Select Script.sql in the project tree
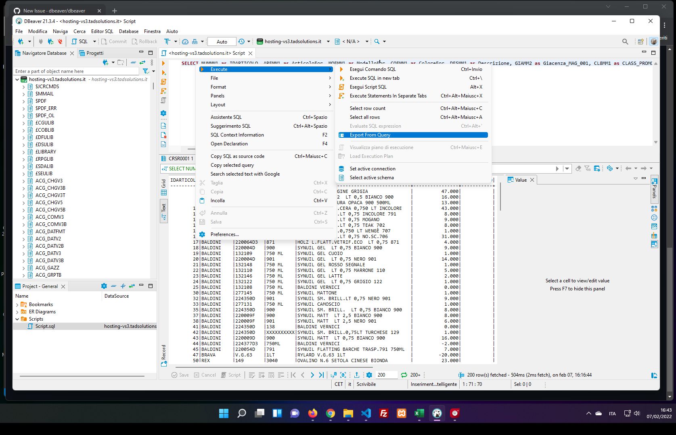Viewport: 676px width, 435px height. click(45, 326)
